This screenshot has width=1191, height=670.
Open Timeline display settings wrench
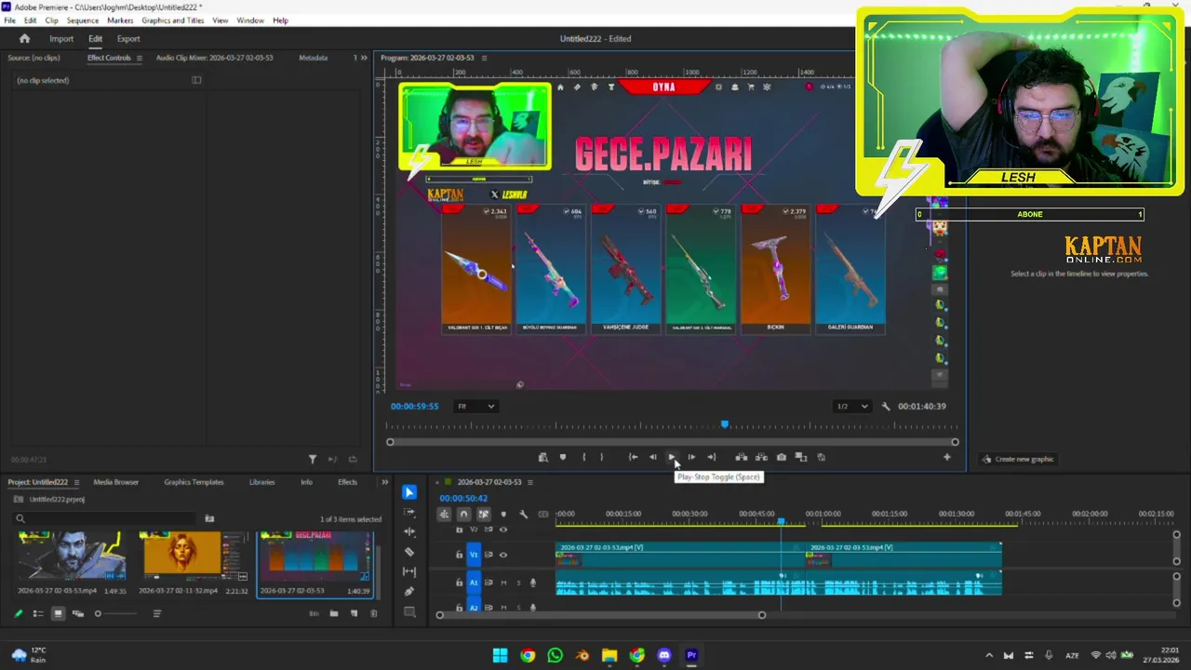coord(523,514)
